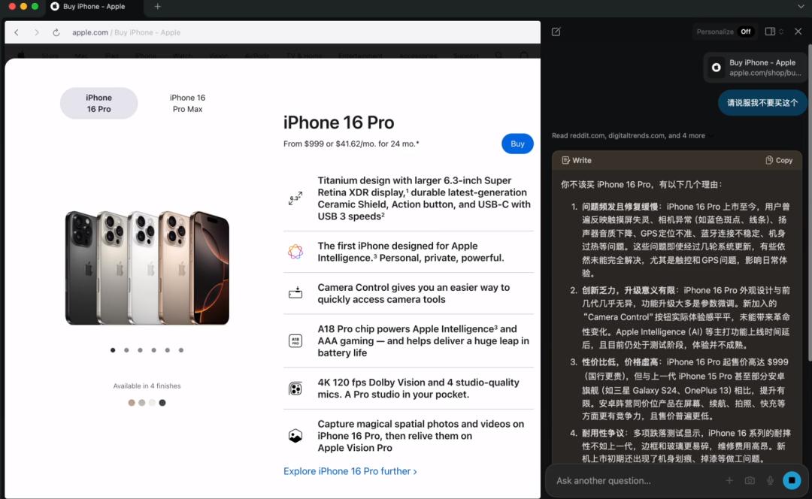
Task: Reload the page using the refresh icon
Action: click(56, 32)
